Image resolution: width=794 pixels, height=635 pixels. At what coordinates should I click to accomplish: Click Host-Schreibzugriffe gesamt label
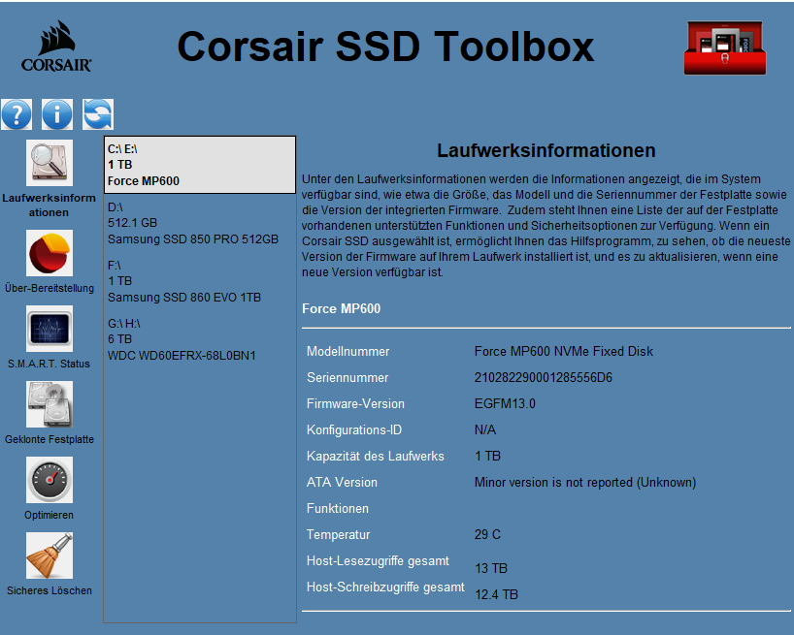pos(385,587)
